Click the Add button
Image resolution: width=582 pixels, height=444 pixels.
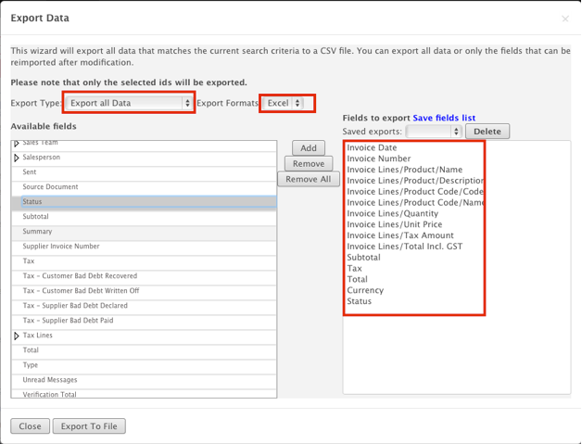click(x=309, y=148)
